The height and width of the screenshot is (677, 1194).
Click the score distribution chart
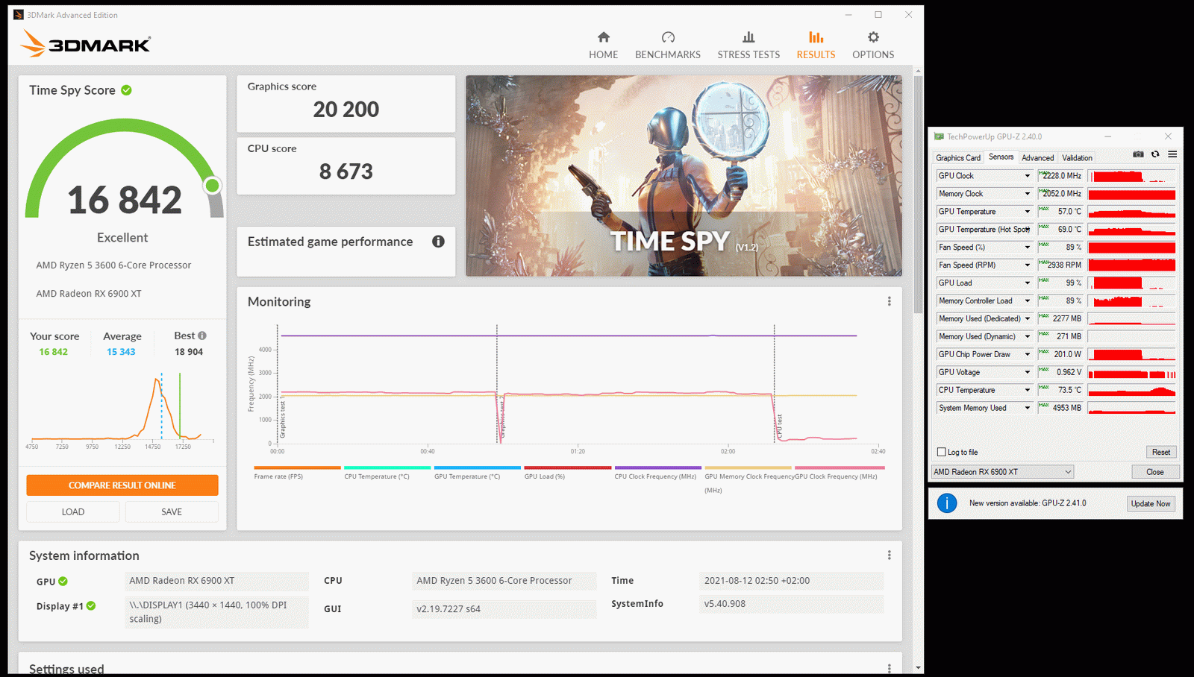(x=122, y=409)
